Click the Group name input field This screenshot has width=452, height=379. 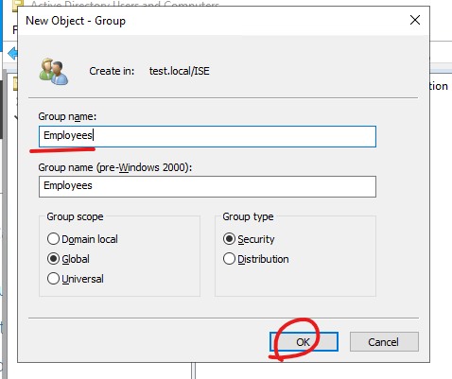[x=207, y=136]
